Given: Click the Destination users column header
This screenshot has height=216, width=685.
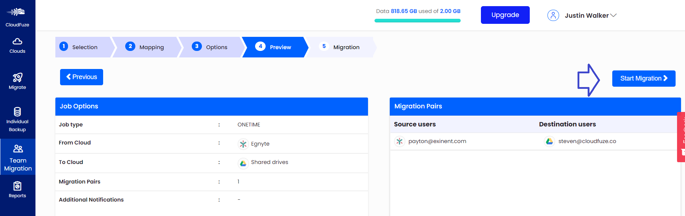Looking at the screenshot, I should pos(567,124).
